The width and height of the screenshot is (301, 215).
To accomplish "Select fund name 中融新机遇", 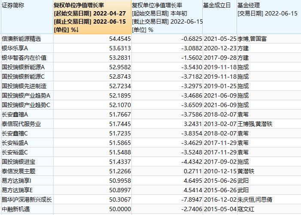I will click(x=16, y=209).
